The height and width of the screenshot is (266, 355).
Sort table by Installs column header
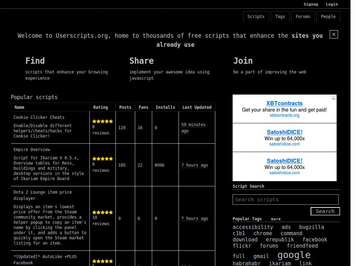coord(165,107)
